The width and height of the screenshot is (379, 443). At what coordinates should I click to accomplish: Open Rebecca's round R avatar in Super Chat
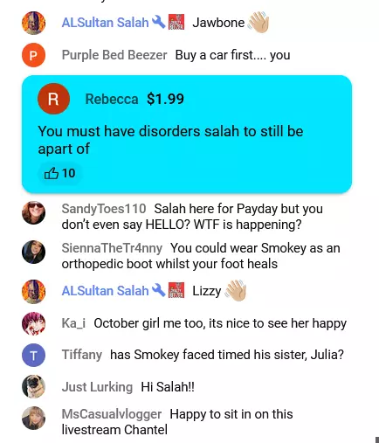coord(53,99)
